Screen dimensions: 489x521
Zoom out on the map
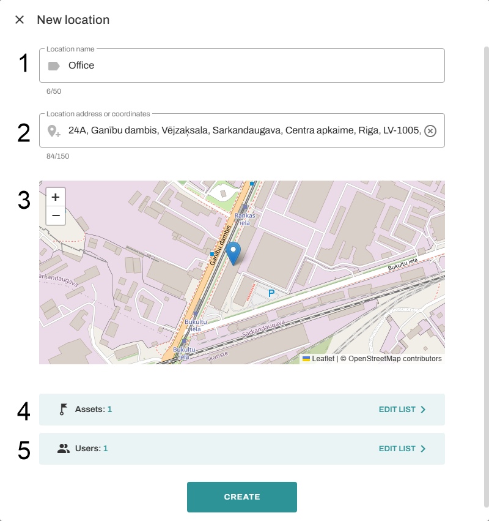click(56, 216)
